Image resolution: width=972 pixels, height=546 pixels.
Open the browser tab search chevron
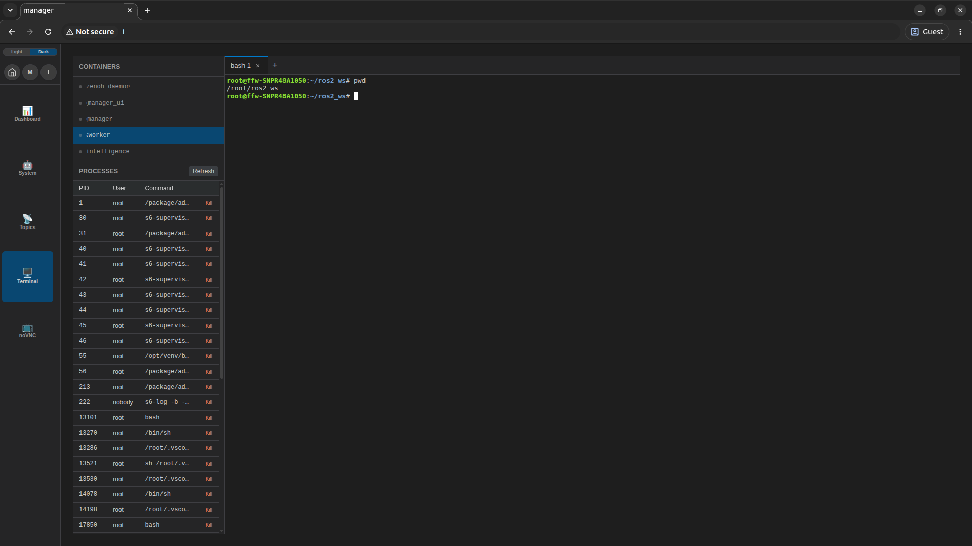(x=10, y=10)
